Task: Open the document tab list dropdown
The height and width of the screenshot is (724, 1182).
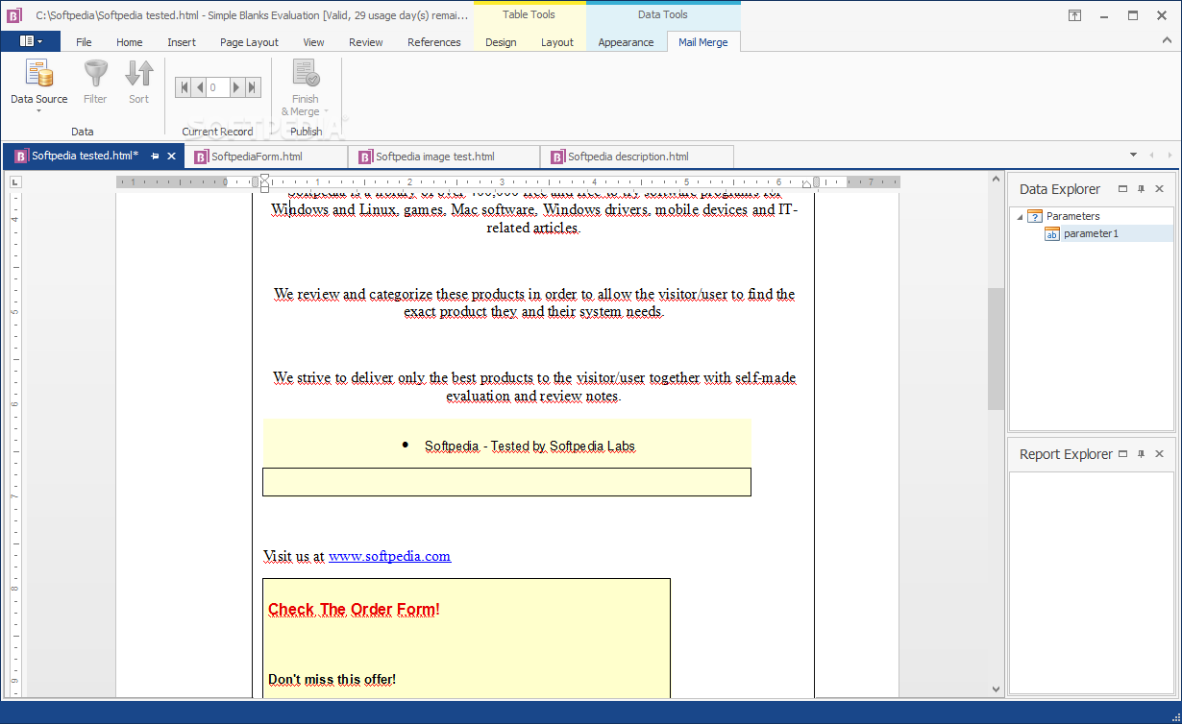Action: [x=1132, y=156]
